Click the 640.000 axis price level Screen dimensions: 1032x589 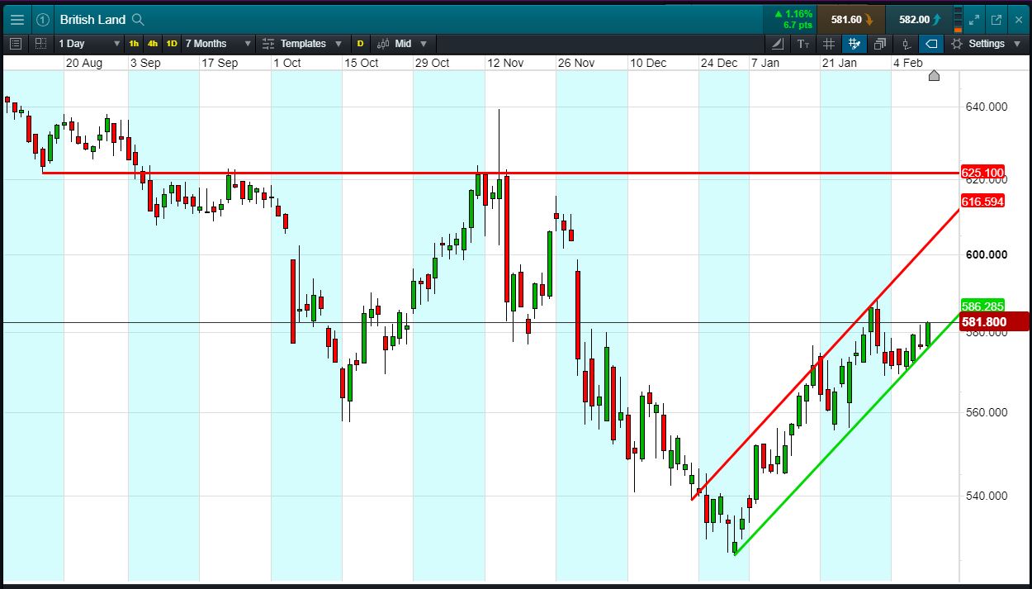coord(986,106)
